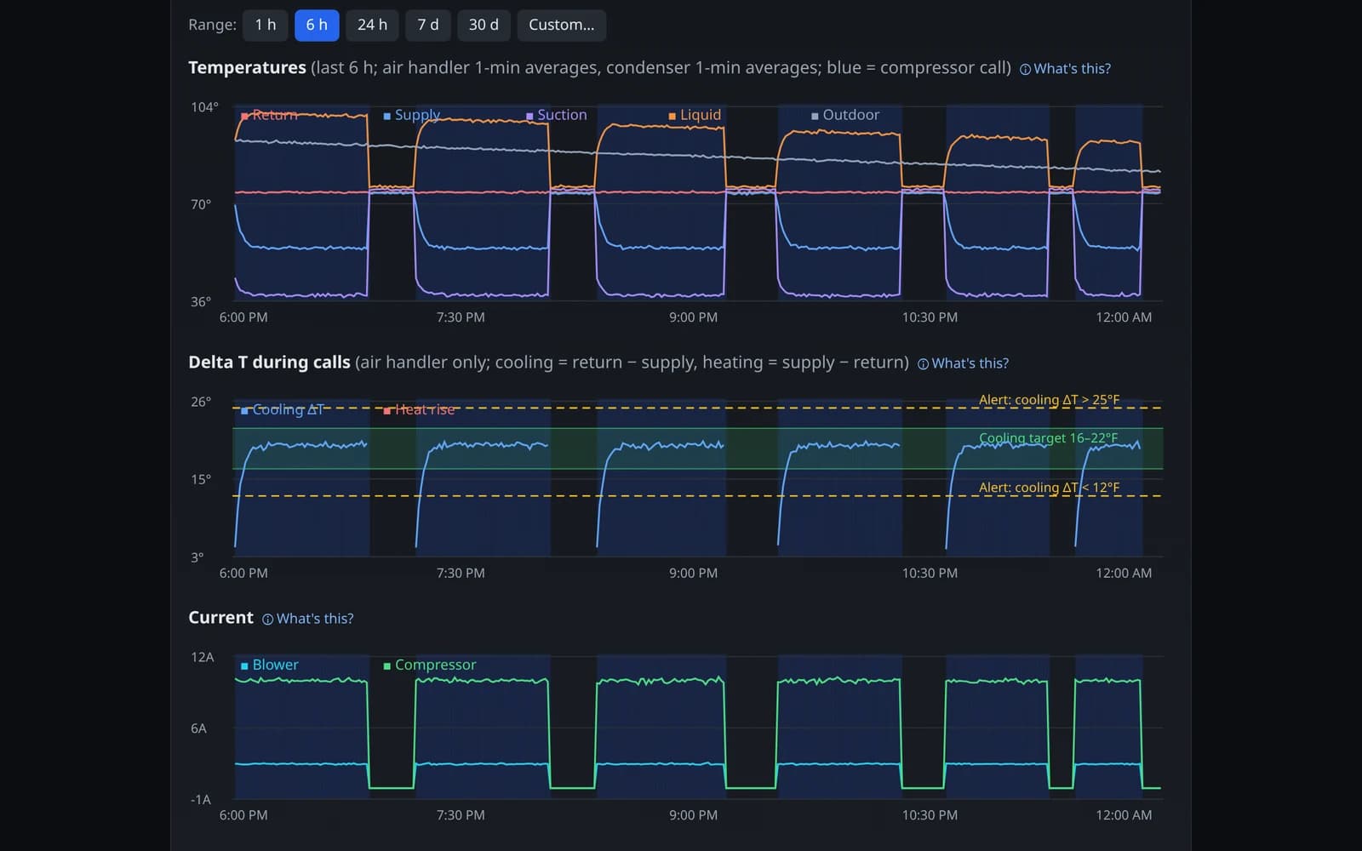Click the green Compressor legend color square
The image size is (1362, 851).
[386, 665]
